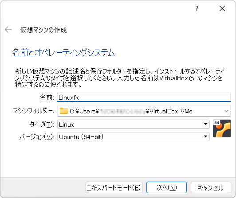This screenshot has height=198, width=236.
Task: Select the Ubuntu (64-bit) version combo box text
Action: point(81,137)
